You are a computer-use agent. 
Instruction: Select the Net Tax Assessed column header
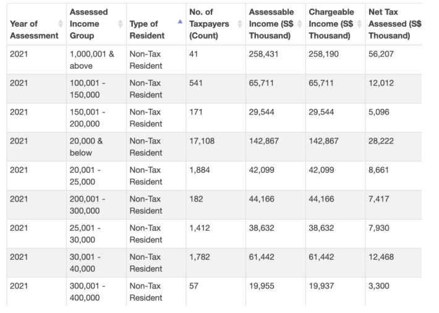tap(393, 24)
